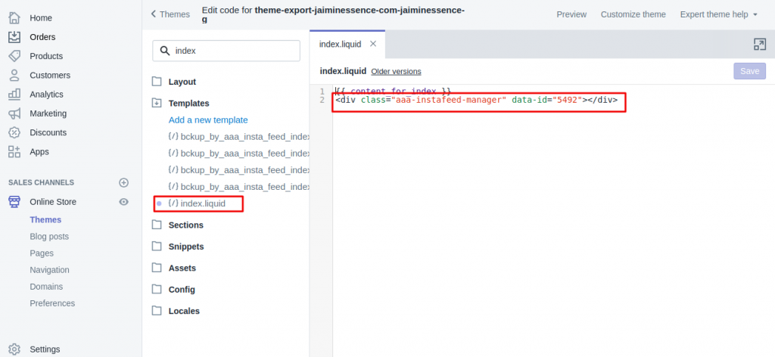775x357 pixels.
Task: Click the Layout folder icon
Action: click(x=157, y=82)
